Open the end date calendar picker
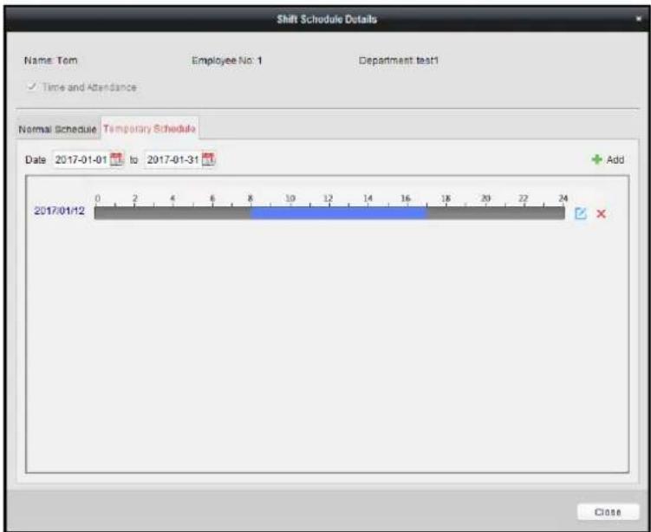Viewport: 651px width, 532px height. (x=208, y=159)
